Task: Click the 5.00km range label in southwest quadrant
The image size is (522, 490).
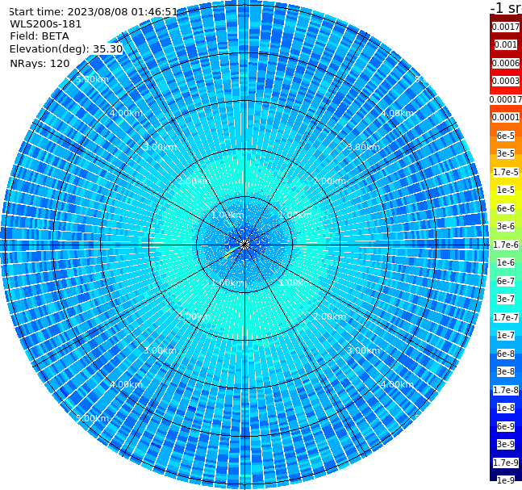Action: [93, 418]
